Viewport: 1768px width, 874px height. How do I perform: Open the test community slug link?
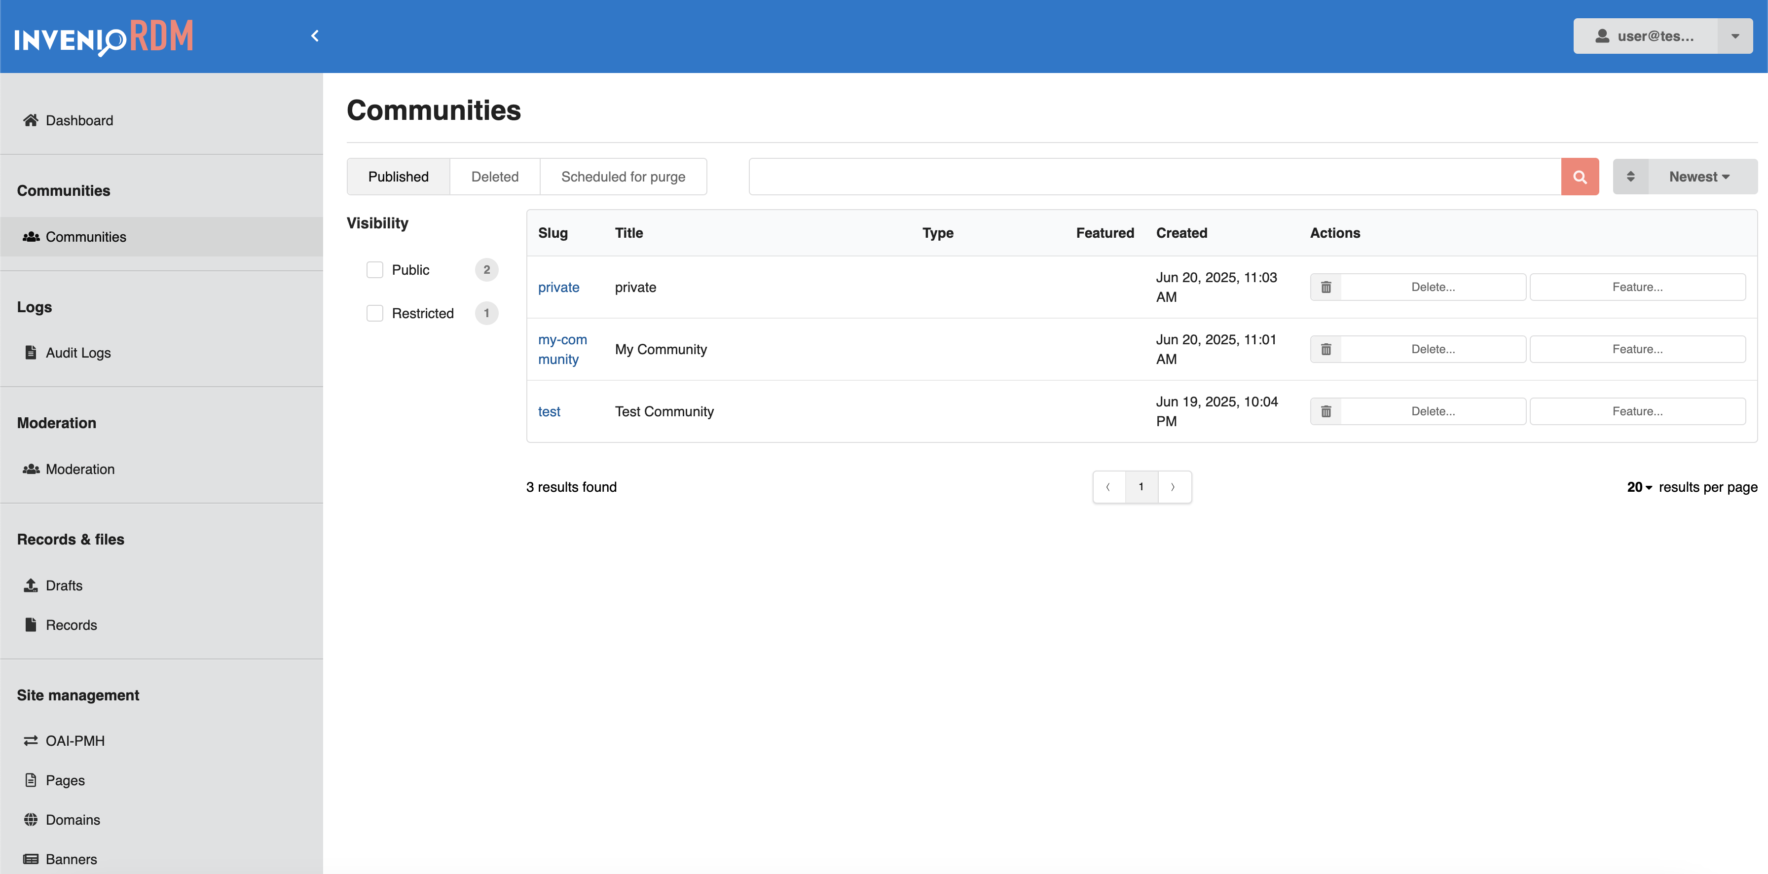[x=549, y=412]
